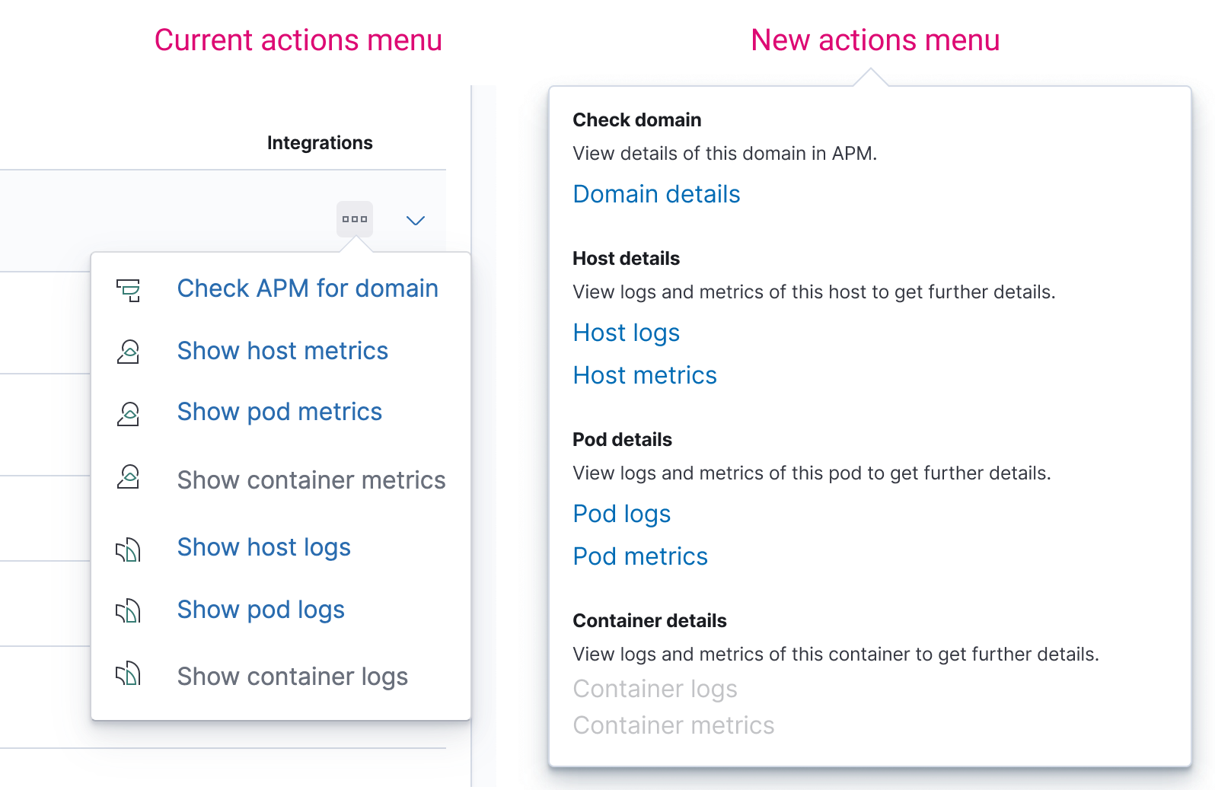Open the Host logs link
Viewport: 1215px width, 790px height.
[626, 333]
